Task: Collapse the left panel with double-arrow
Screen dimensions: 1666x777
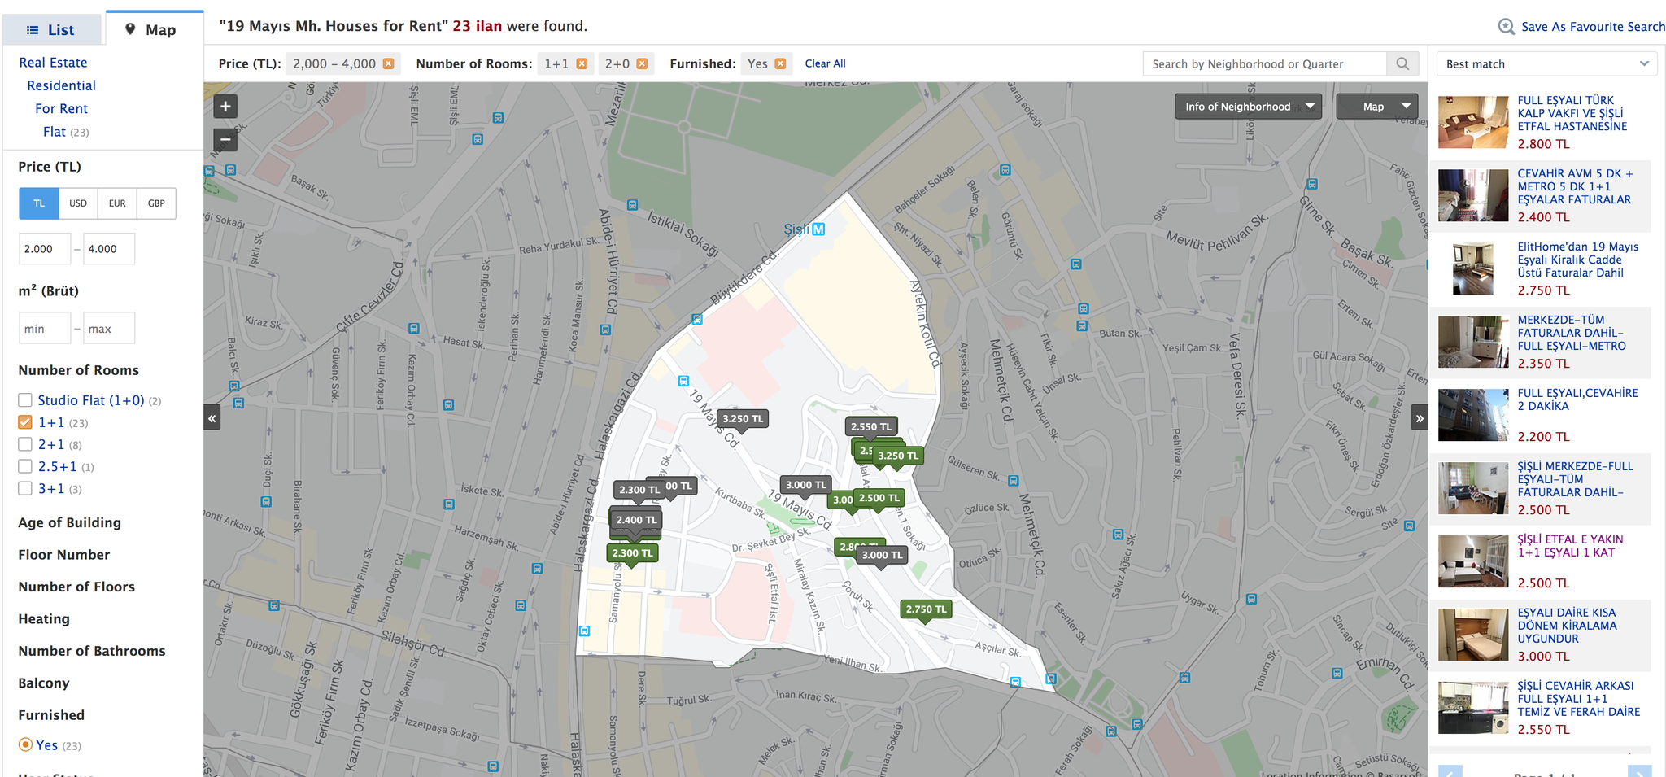Action: click(x=212, y=418)
